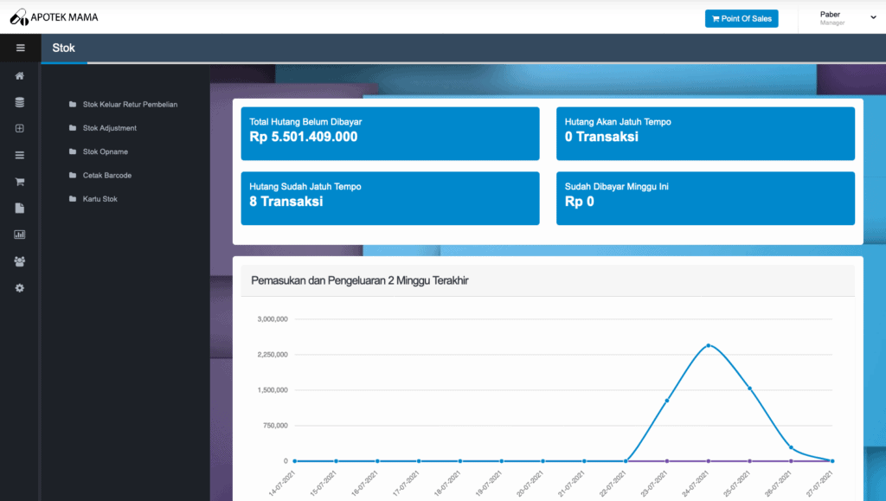The width and height of the screenshot is (886, 501).
Task: Click the plus-square sidebar icon
Action: tap(20, 128)
